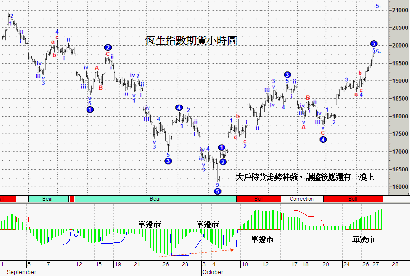Click circled wave 3 below the late-September low

click(168, 161)
